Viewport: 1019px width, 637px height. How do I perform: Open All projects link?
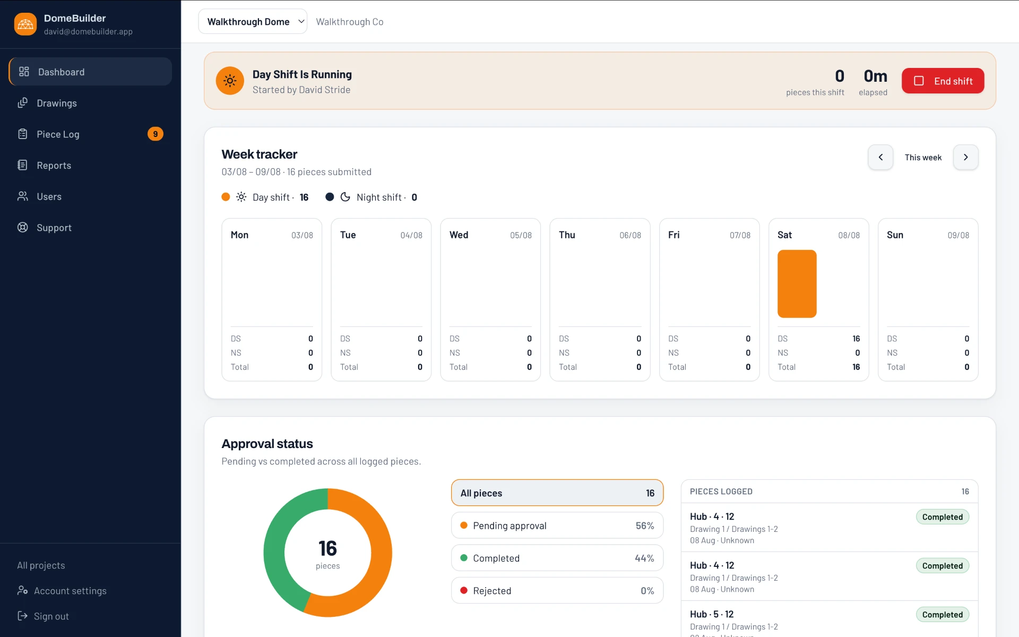41,565
